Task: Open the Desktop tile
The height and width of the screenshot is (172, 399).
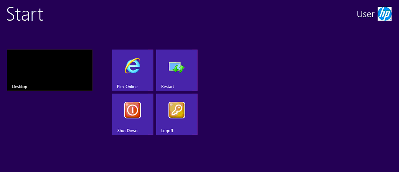Action: tap(49, 70)
